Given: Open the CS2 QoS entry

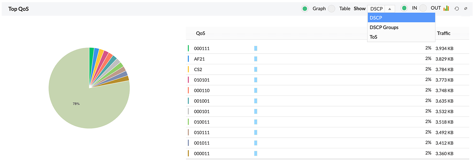Looking at the screenshot, I should (198, 69).
